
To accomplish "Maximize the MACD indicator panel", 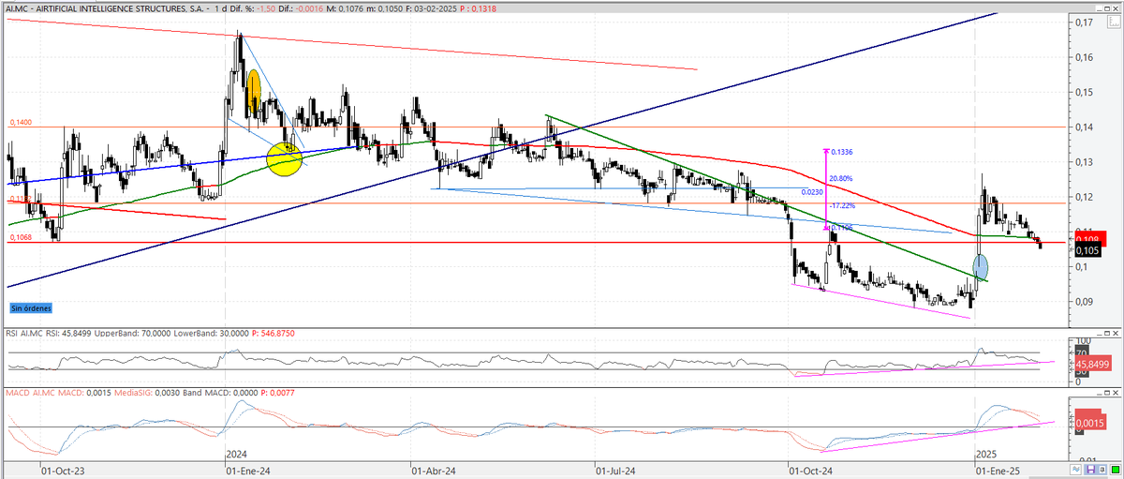I will click(x=1107, y=392).
